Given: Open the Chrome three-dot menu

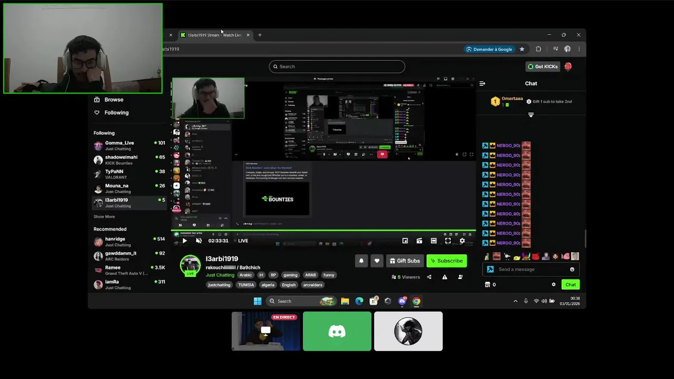Looking at the screenshot, I should [x=579, y=49].
